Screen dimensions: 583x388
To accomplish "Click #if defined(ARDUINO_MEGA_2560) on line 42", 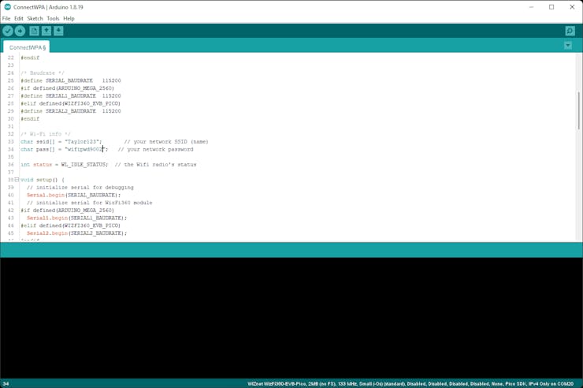I will click(x=67, y=211).
